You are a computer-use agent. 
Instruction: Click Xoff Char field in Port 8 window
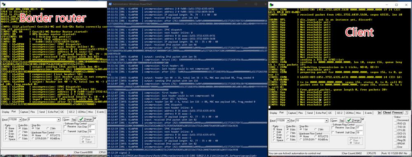[92, 131]
